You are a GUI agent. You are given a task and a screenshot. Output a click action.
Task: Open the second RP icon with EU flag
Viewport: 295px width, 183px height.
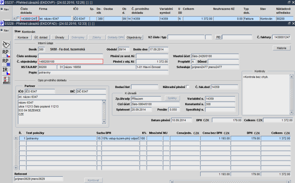6,62
